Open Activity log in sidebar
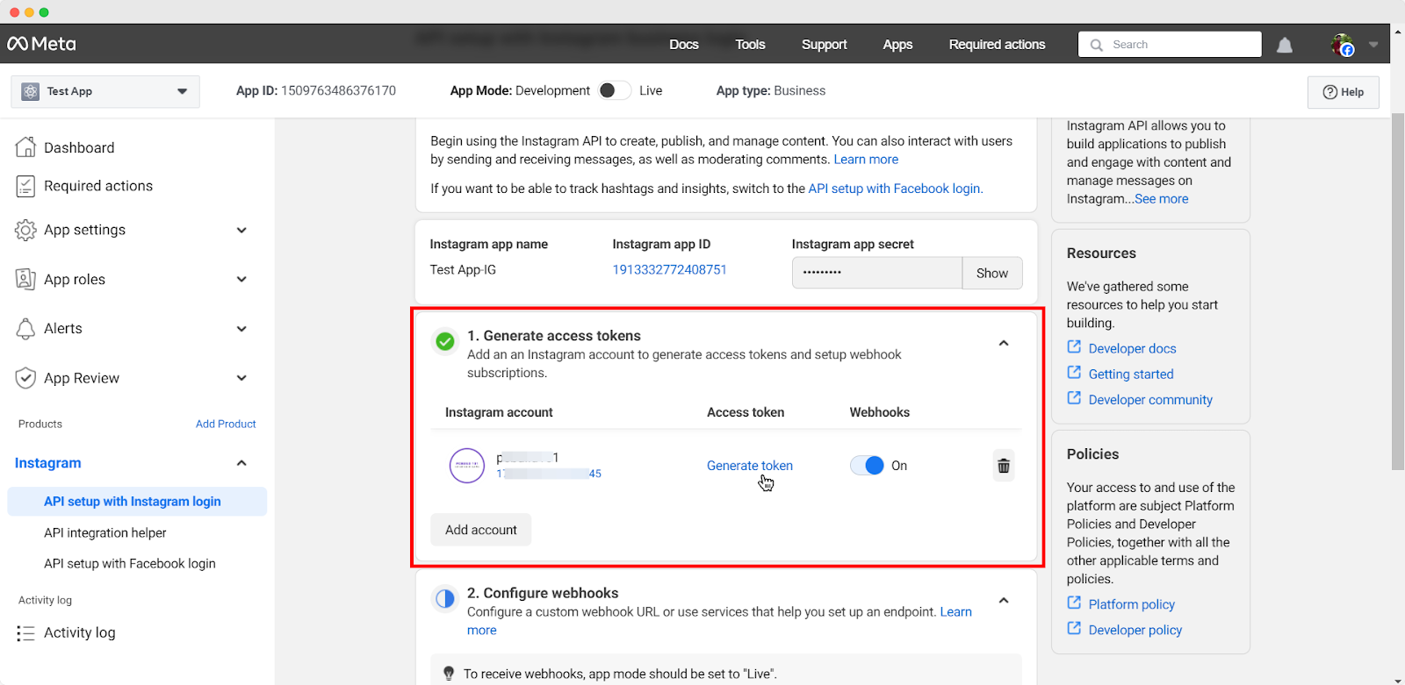This screenshot has height=685, width=1405. click(x=79, y=632)
